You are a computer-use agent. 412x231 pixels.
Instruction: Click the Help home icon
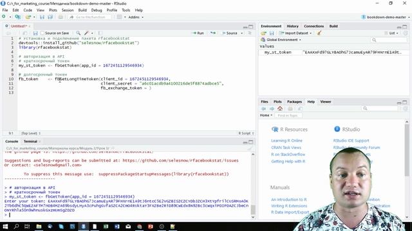280,108
